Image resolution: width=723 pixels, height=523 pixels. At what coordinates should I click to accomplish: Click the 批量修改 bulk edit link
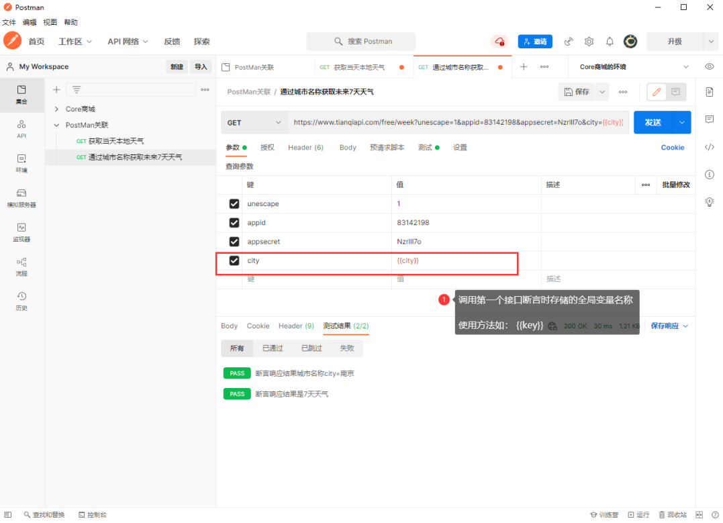pos(676,185)
